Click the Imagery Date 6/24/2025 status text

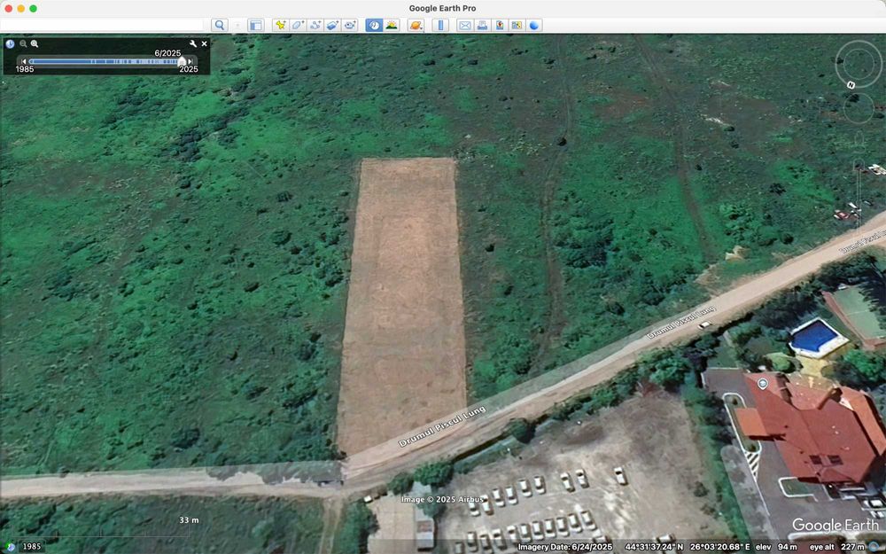click(x=565, y=547)
